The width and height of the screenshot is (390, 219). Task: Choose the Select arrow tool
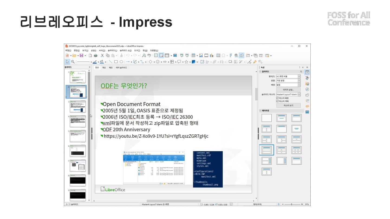(x=67, y=62)
